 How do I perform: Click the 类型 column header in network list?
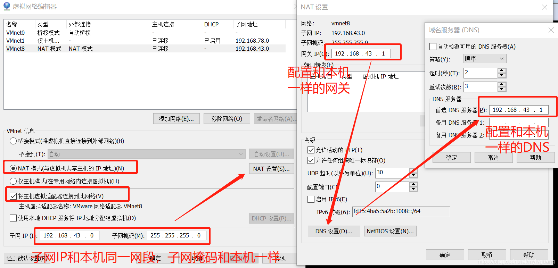pos(51,24)
